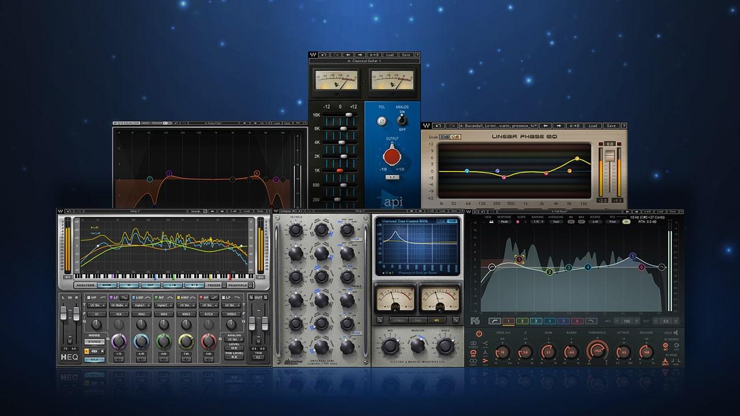Choose F6 bell filter shape icon
The height and width of the screenshot is (416, 740).
(484, 353)
